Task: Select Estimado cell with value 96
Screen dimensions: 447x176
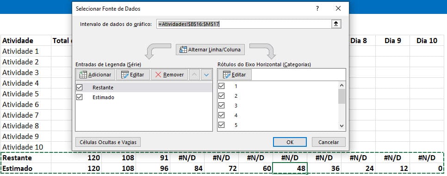Action: pyautogui.click(x=153, y=168)
